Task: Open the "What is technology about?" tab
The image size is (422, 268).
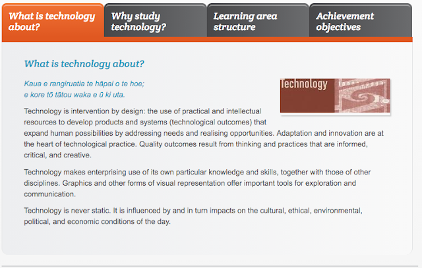Action: click(53, 20)
